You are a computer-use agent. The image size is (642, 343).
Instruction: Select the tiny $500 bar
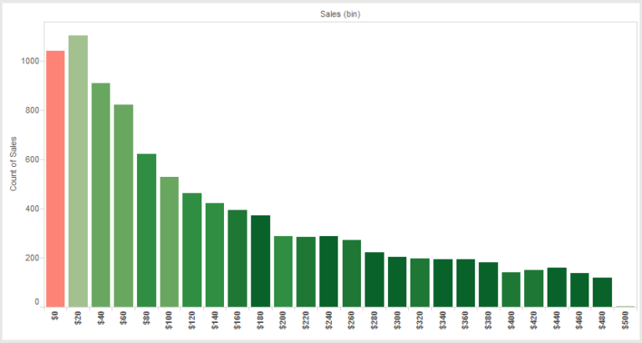(x=625, y=306)
